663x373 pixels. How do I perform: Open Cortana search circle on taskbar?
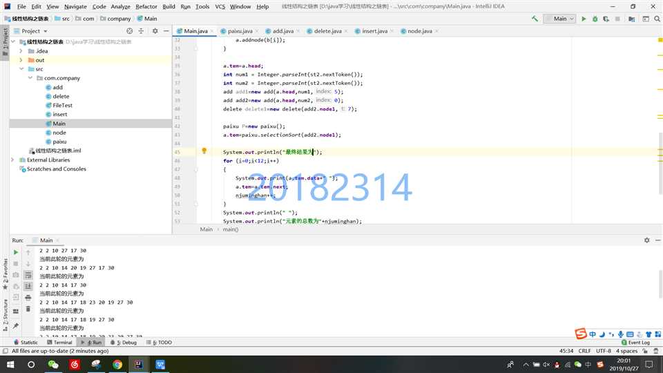[x=31, y=365]
